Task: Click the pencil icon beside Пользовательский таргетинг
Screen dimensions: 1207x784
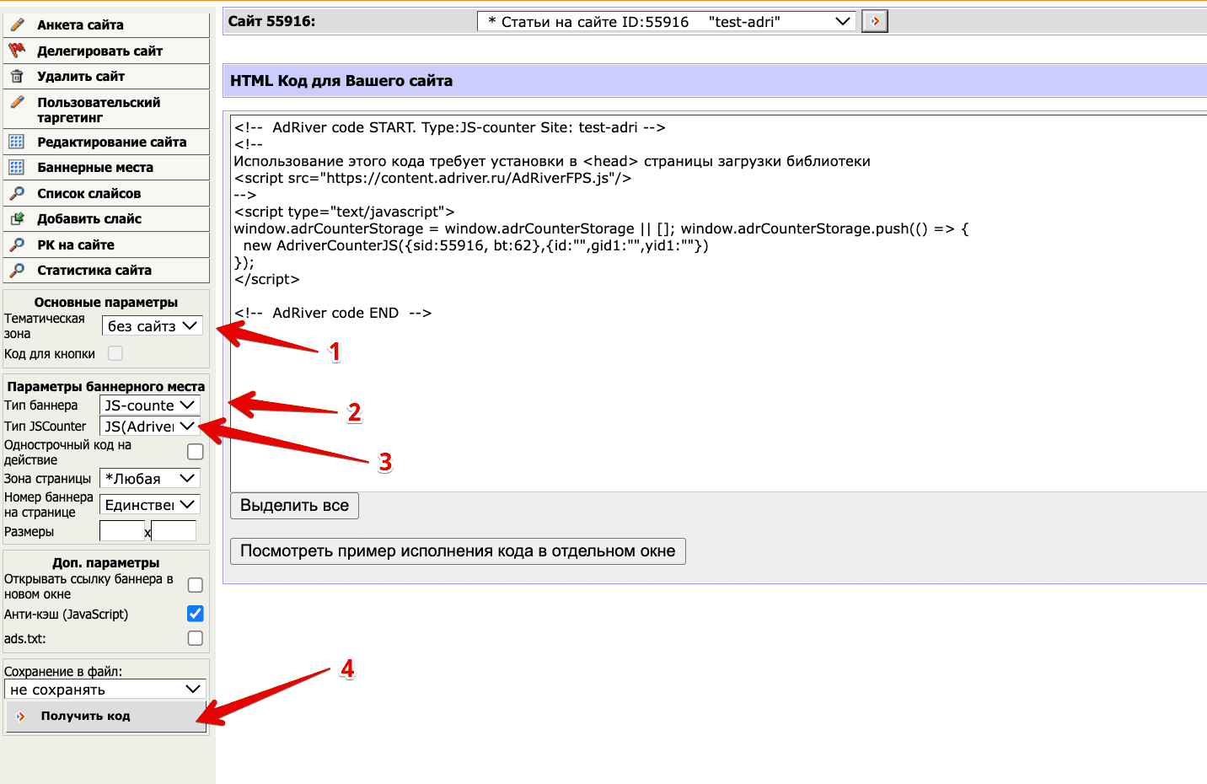Action: [17, 102]
